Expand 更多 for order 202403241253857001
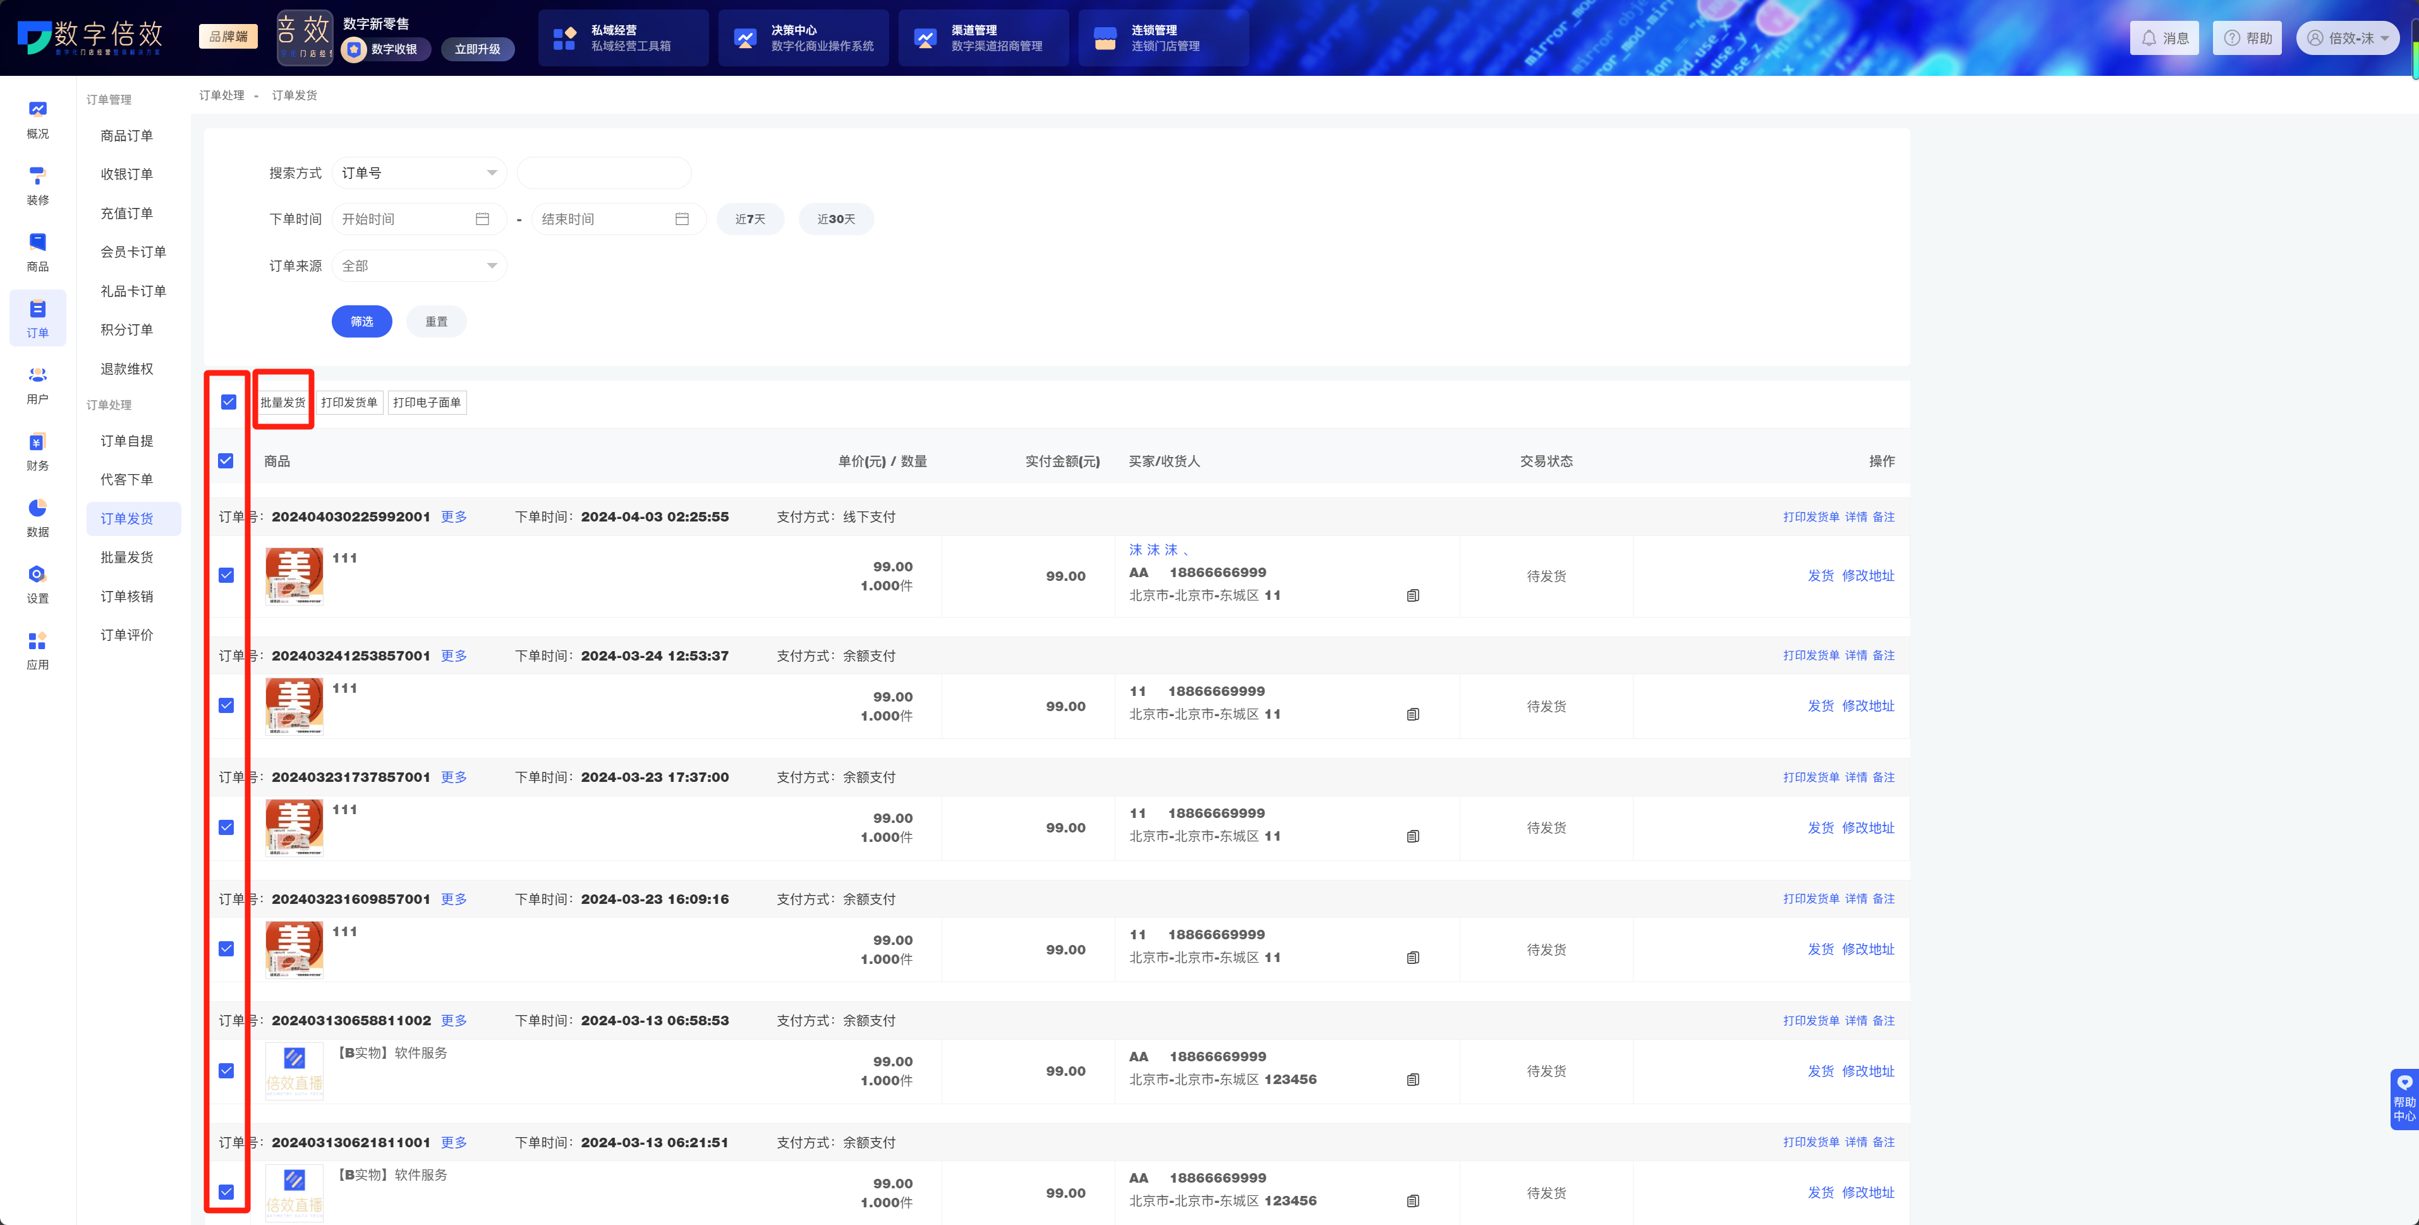Image resolution: width=2419 pixels, height=1225 pixels. pos(454,655)
